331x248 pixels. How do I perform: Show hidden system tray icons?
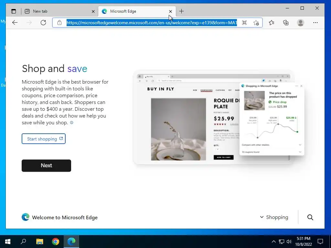coord(273,242)
